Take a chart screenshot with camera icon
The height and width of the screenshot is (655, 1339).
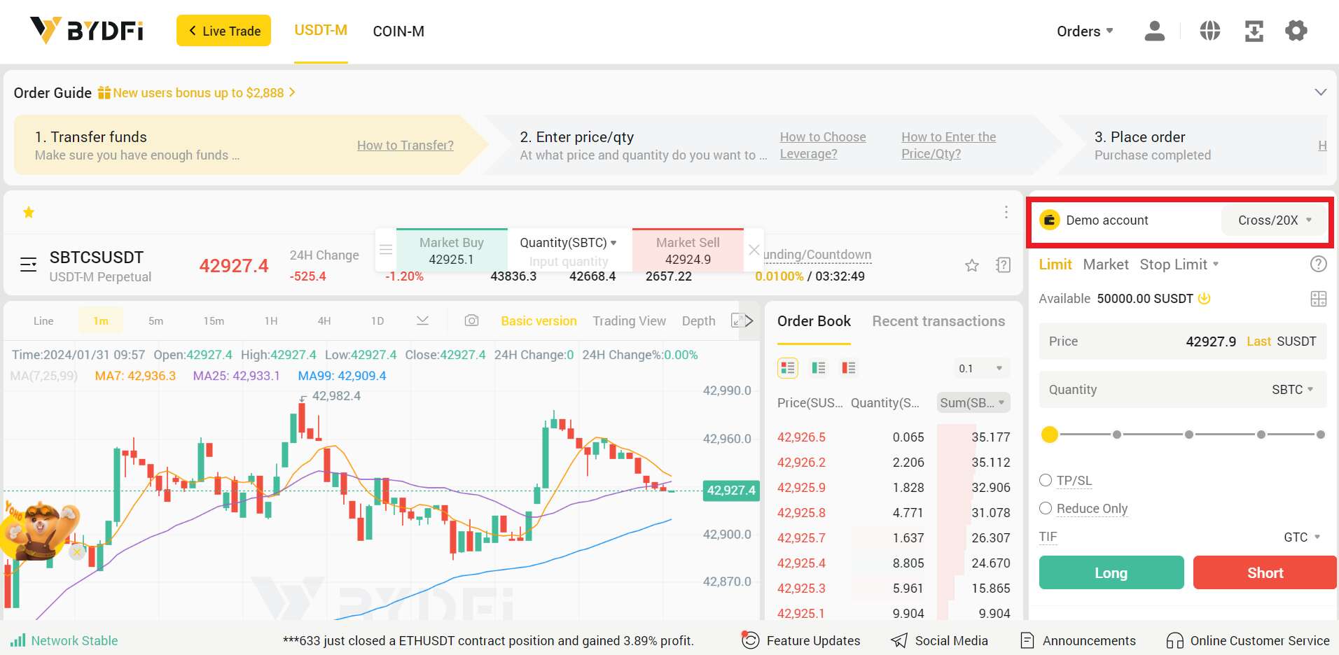pyautogui.click(x=471, y=321)
